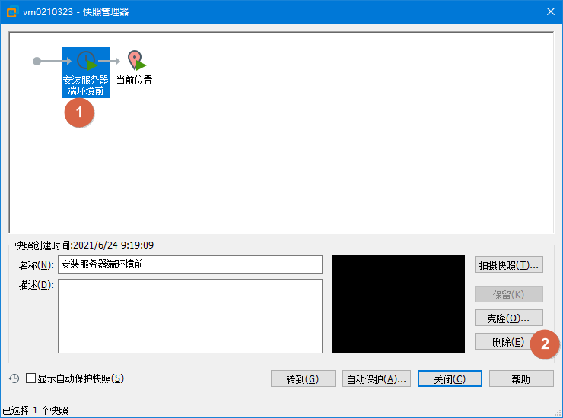The image size is (563, 418).
Task: Click into the 描述 text area
Action: (x=190, y=316)
